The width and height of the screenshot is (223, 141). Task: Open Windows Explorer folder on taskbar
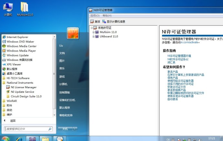(x=46, y=139)
